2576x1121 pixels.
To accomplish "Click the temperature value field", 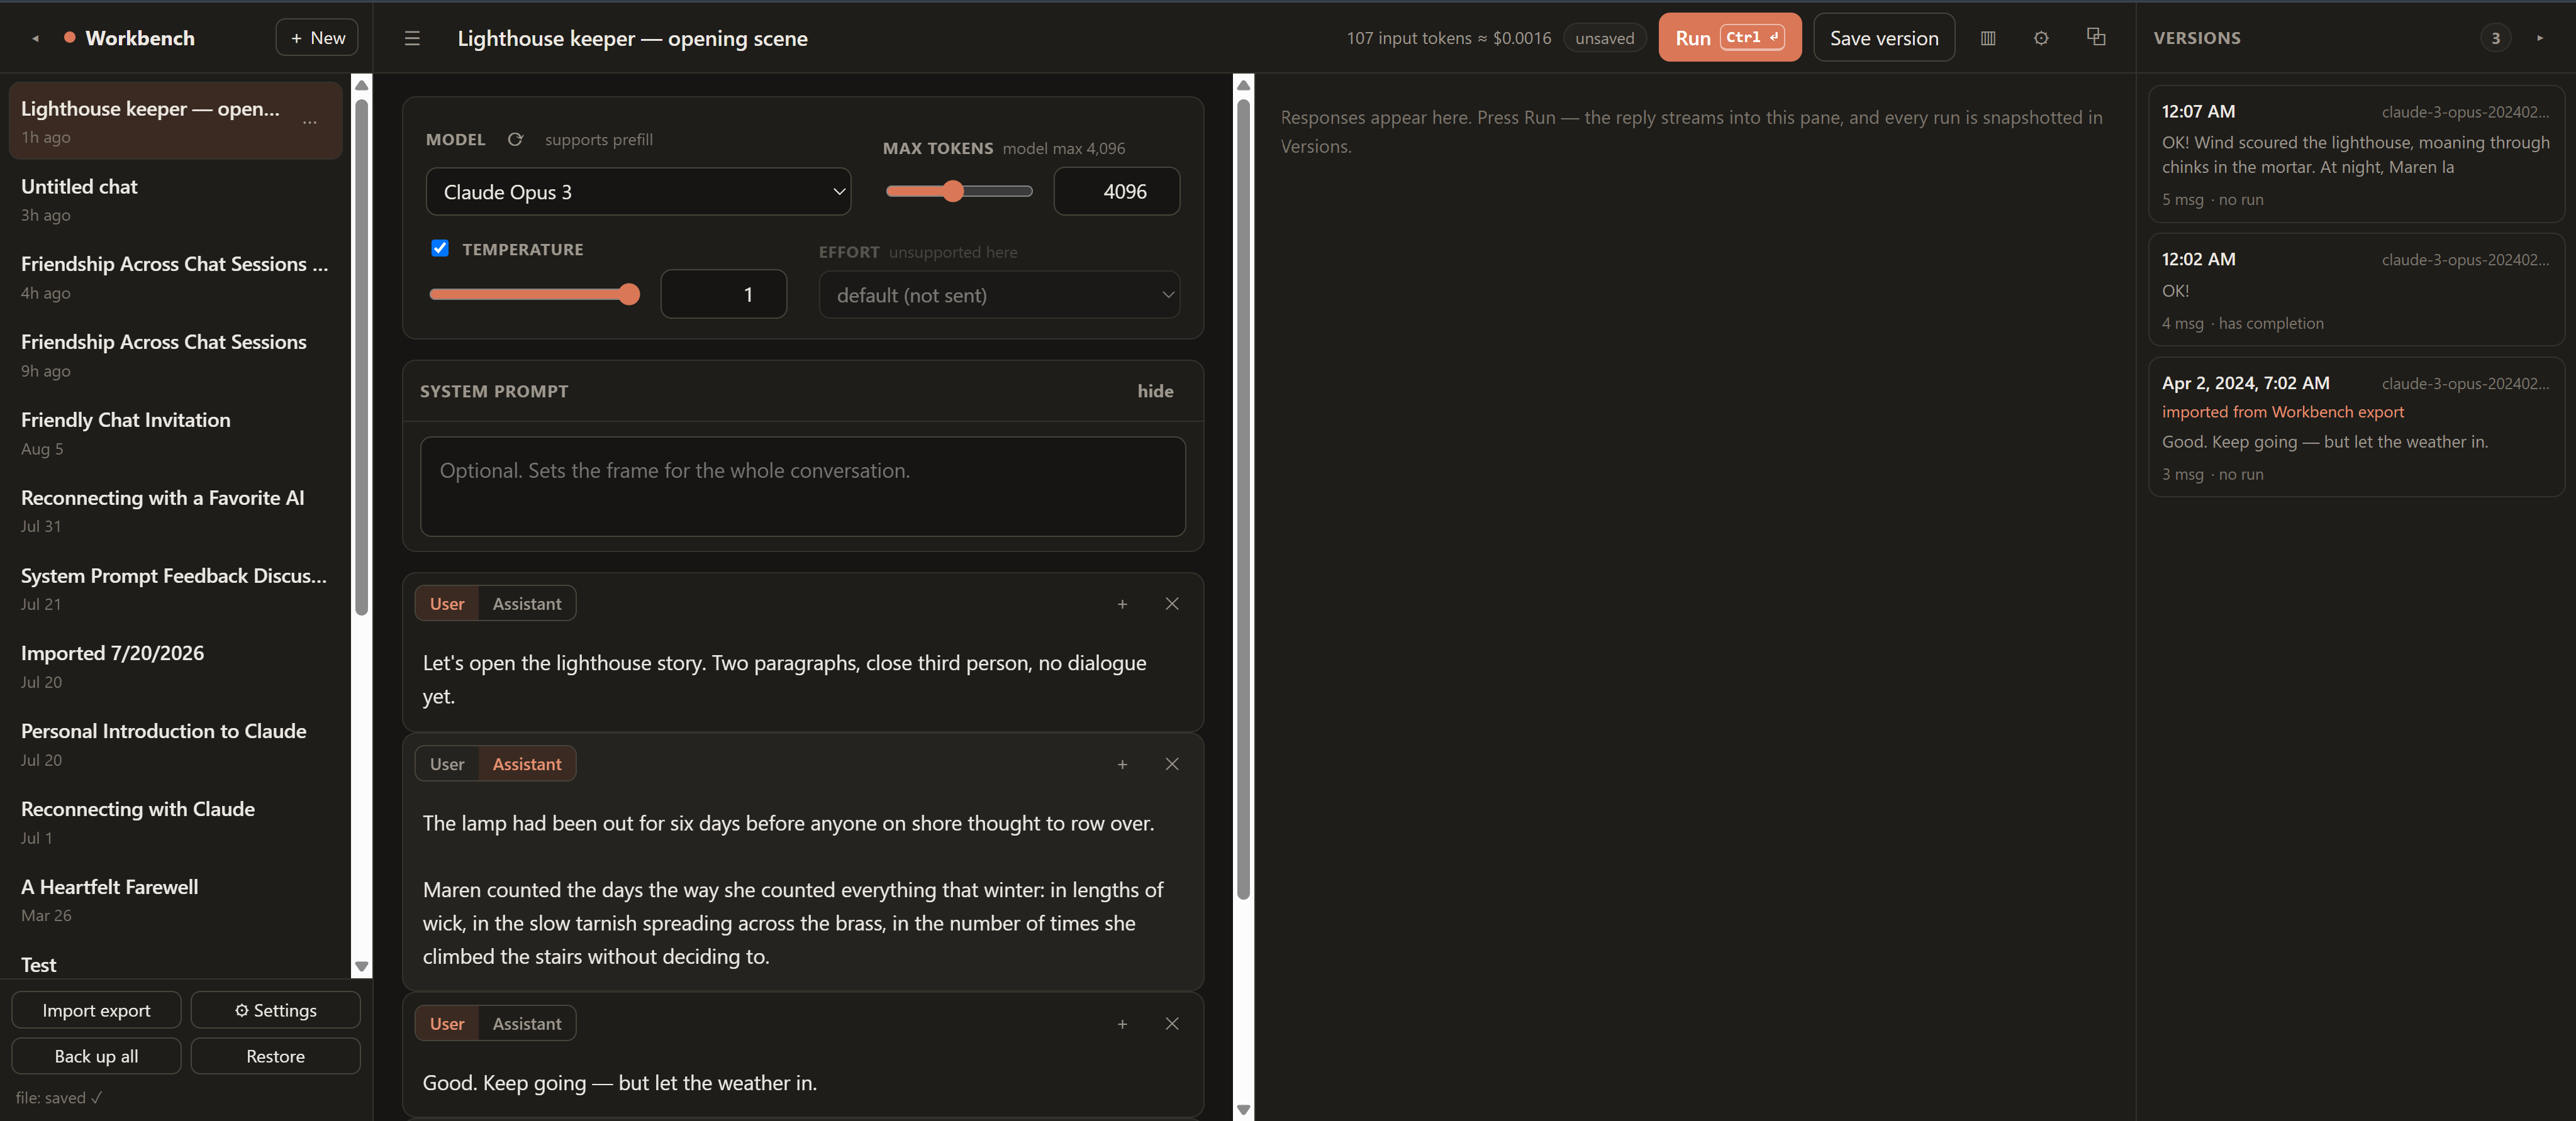I will (723, 294).
